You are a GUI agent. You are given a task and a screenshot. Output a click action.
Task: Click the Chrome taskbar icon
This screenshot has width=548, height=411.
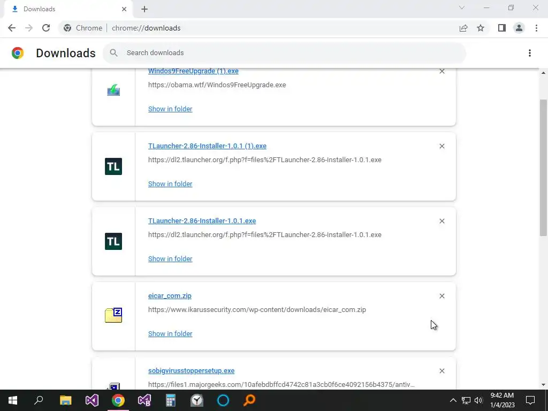point(118,400)
